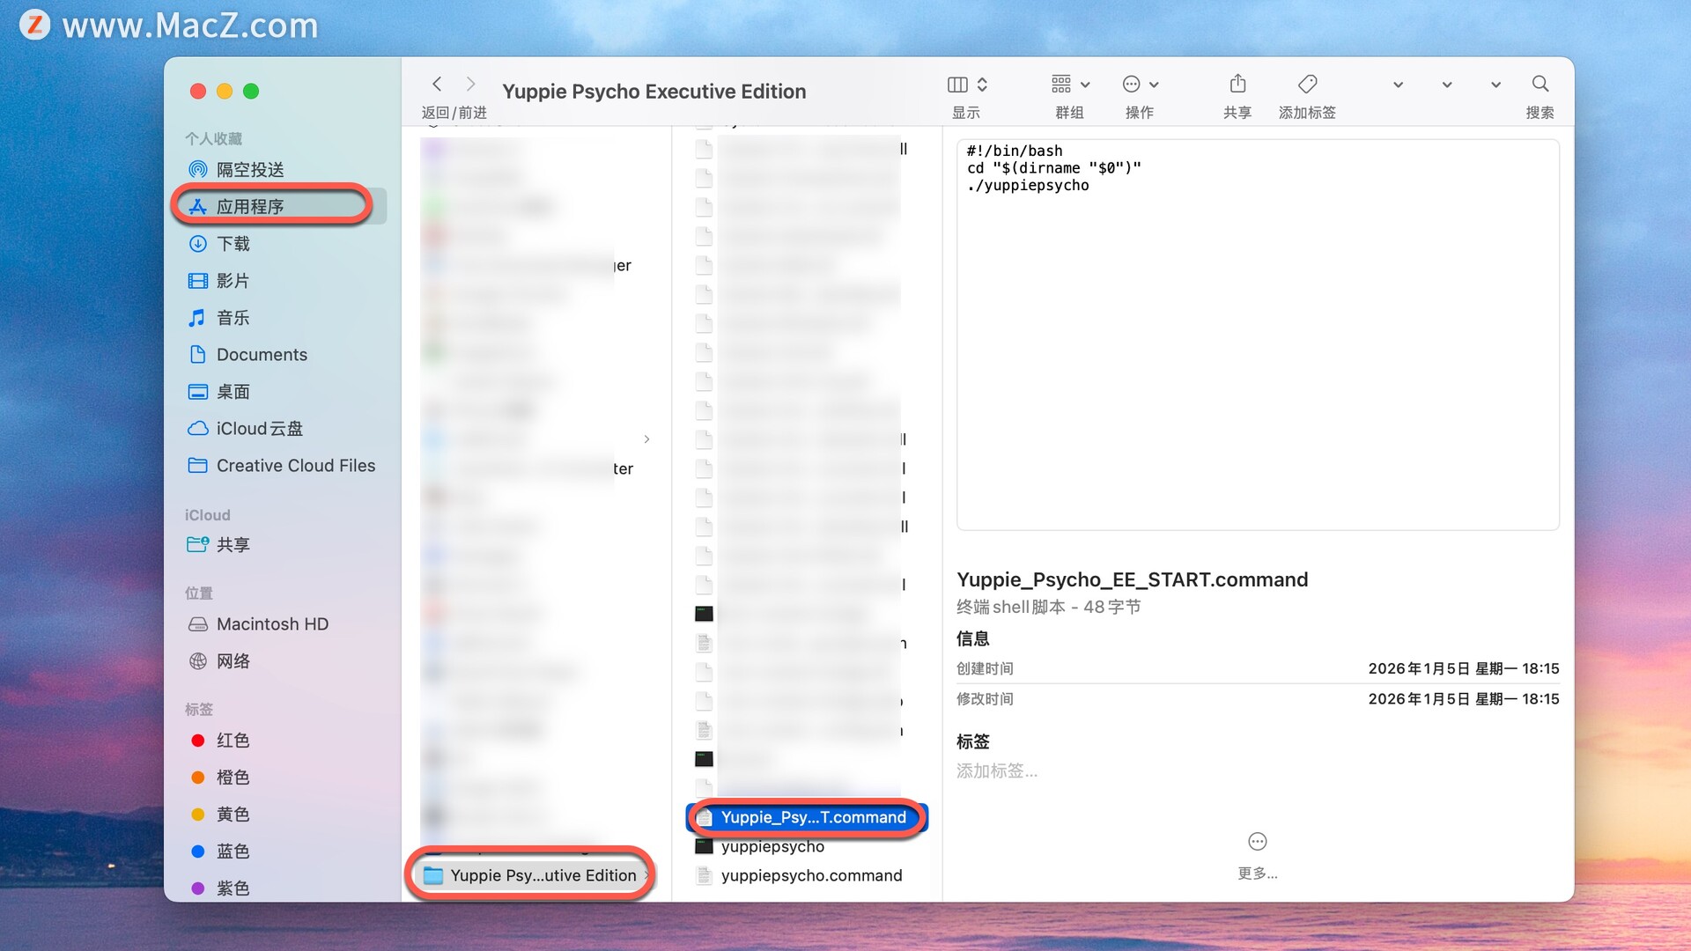Click the More ellipsis button in preview
The image size is (1691, 951).
[x=1257, y=842]
